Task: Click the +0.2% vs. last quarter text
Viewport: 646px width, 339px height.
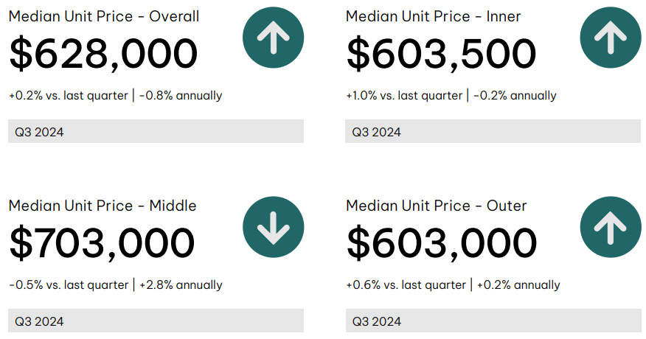Action: point(69,96)
